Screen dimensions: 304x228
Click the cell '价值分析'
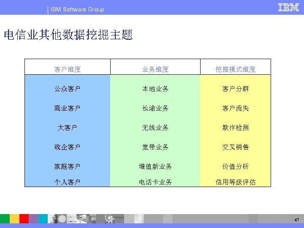tap(236, 166)
